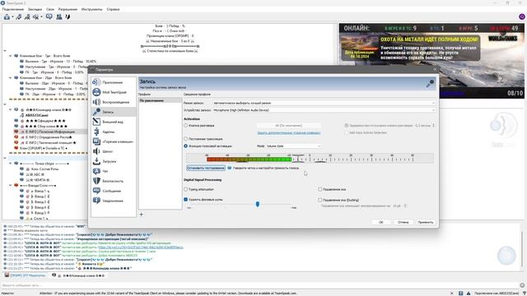Viewport: 527px width, 296px height.
Task: Open the Chat settings icon
Action: pos(96,171)
